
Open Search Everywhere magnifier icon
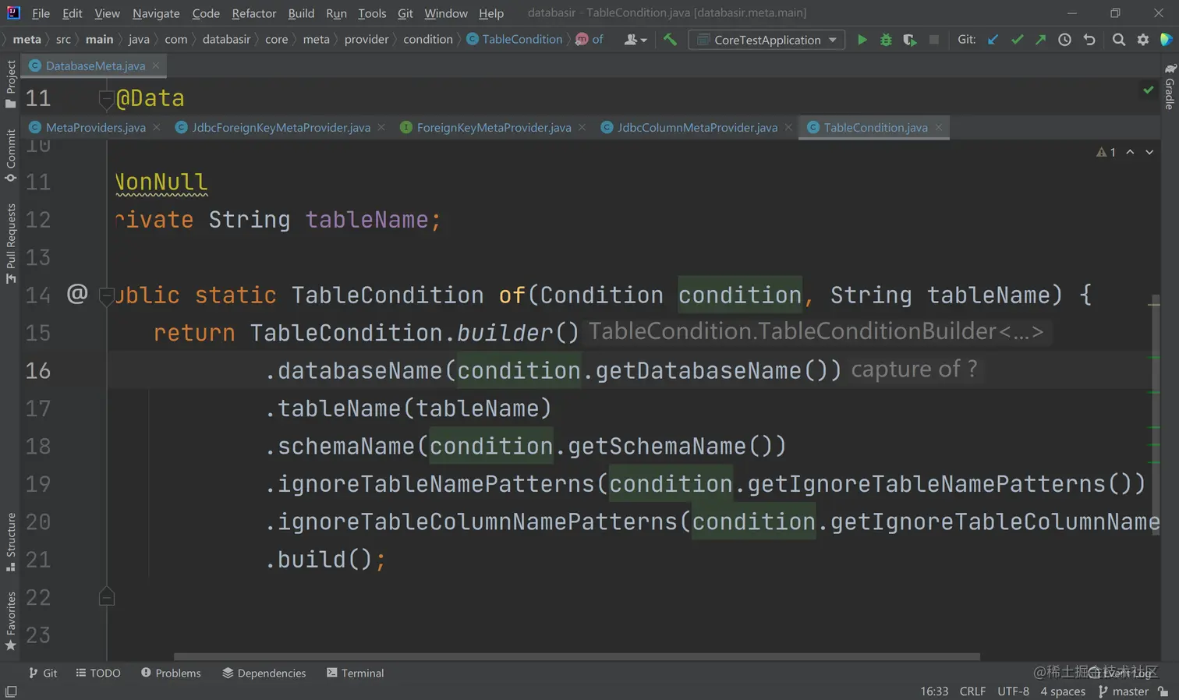1119,40
